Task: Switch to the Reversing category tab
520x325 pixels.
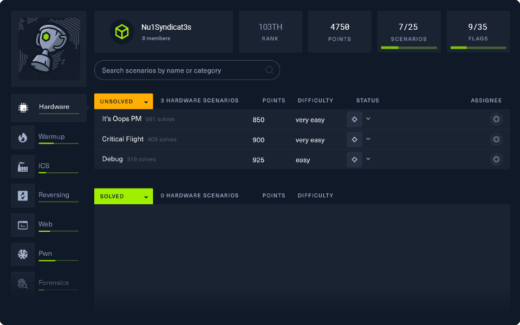Action: pyautogui.click(x=45, y=196)
